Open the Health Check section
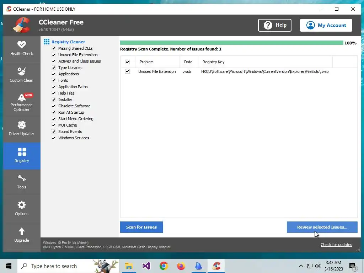 click(22, 49)
